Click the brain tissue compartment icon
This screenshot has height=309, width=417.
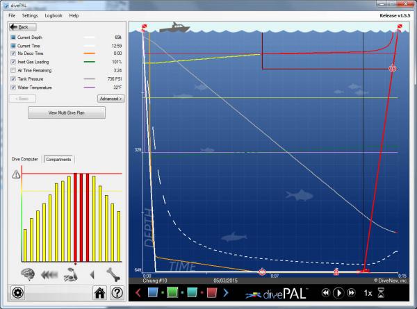pyautogui.click(x=28, y=272)
